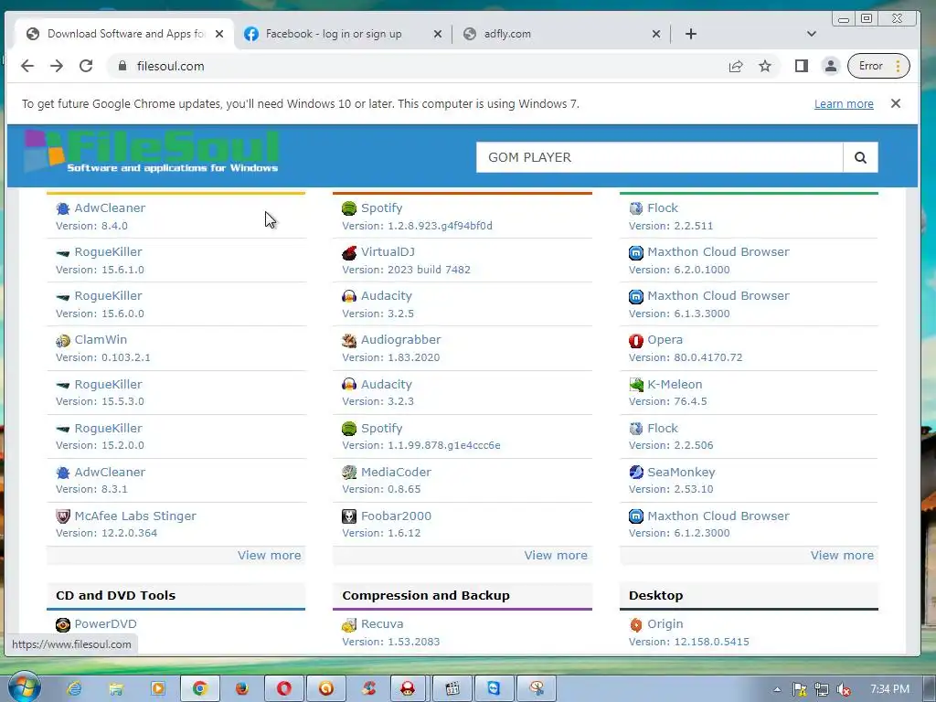
Task: Click the ClamWin icon
Action: [x=63, y=340]
